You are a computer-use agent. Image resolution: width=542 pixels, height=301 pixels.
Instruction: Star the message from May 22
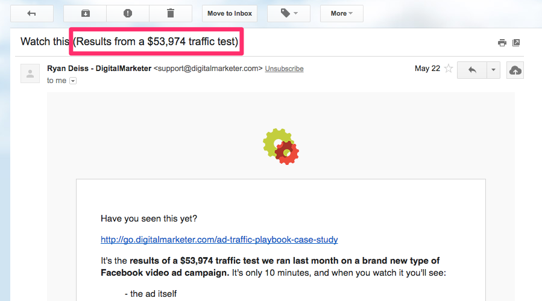449,69
